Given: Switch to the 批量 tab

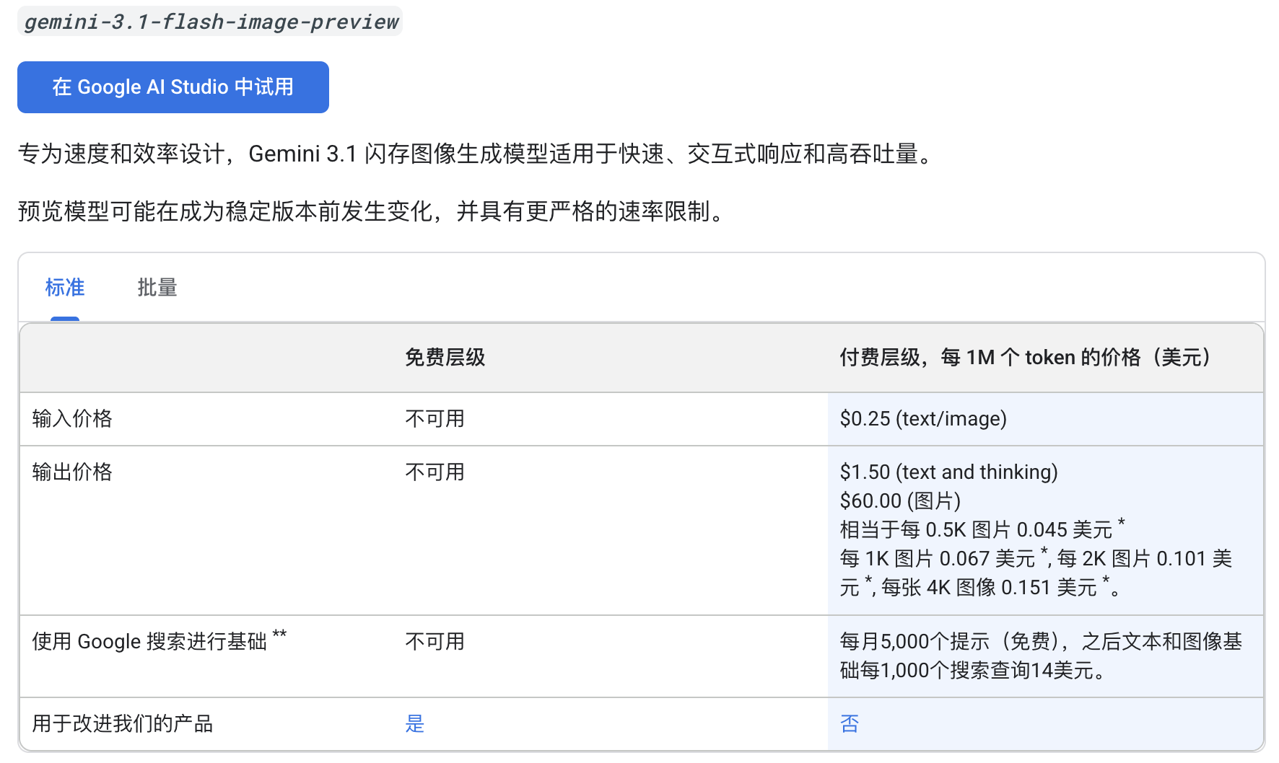Looking at the screenshot, I should pyautogui.click(x=157, y=288).
